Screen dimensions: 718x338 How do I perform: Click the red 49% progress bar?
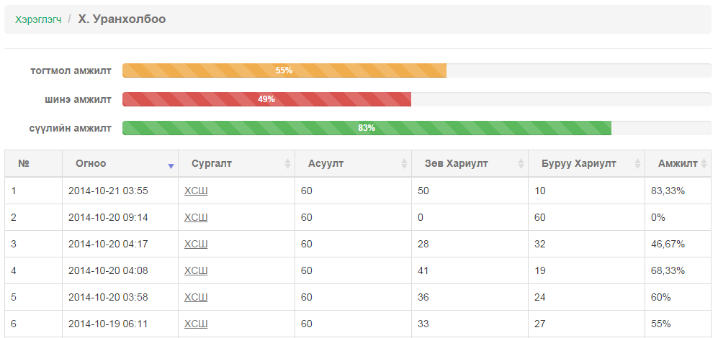tap(266, 99)
